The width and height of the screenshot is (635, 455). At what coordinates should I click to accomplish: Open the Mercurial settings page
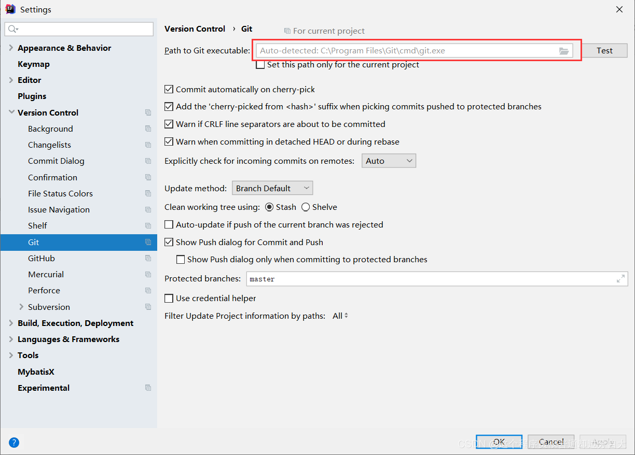46,274
